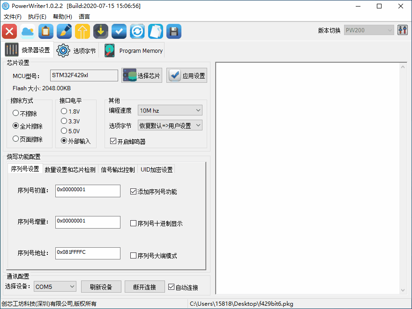Click the 序列号地址 field with 0x081FFFFC

[x=88, y=253]
